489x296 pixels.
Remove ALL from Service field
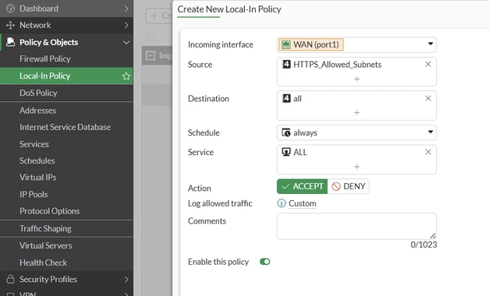[x=428, y=152]
